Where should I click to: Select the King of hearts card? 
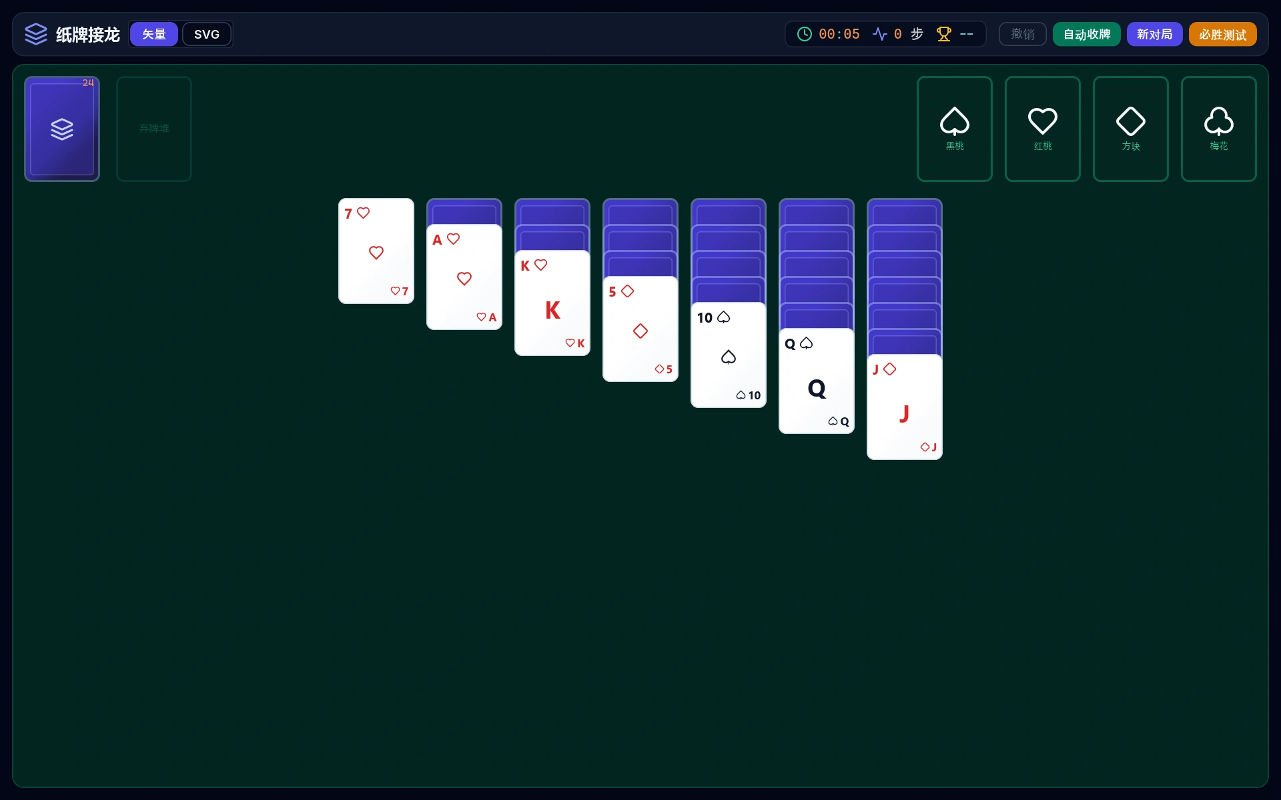[x=552, y=303]
